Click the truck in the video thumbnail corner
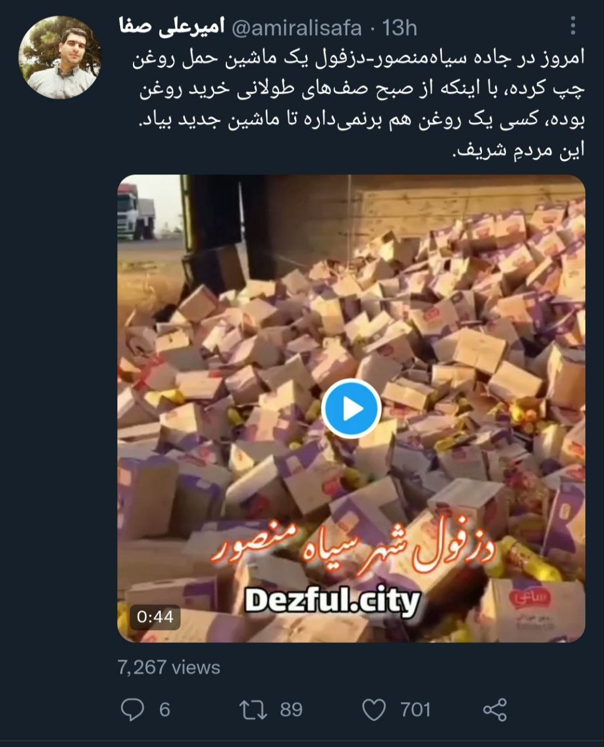This screenshot has height=747, width=604. 135,212
